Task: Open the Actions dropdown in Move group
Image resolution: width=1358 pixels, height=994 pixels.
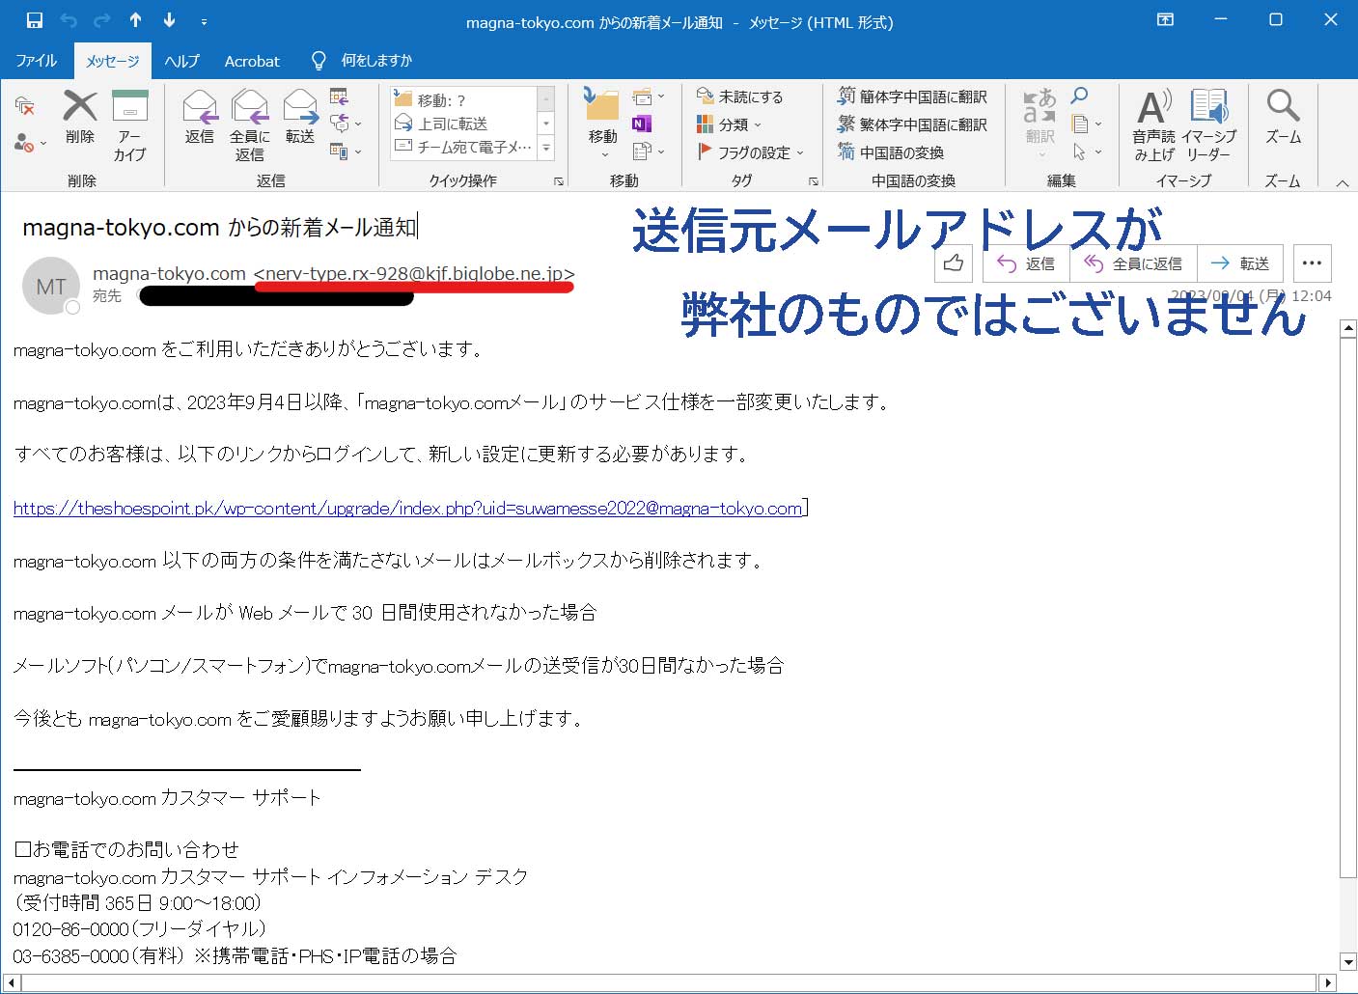Action: pos(648,152)
